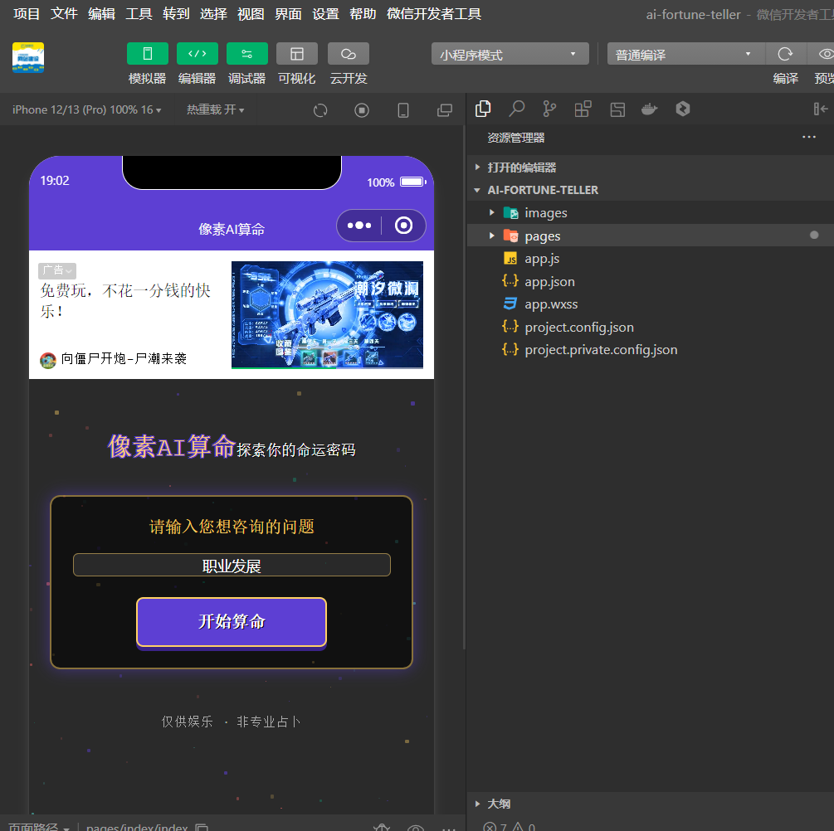Open the Explorer files icon

click(483, 109)
